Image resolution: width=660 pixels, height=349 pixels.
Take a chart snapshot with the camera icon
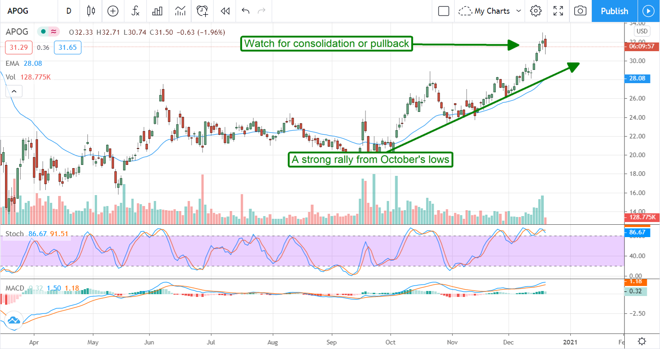tap(580, 11)
